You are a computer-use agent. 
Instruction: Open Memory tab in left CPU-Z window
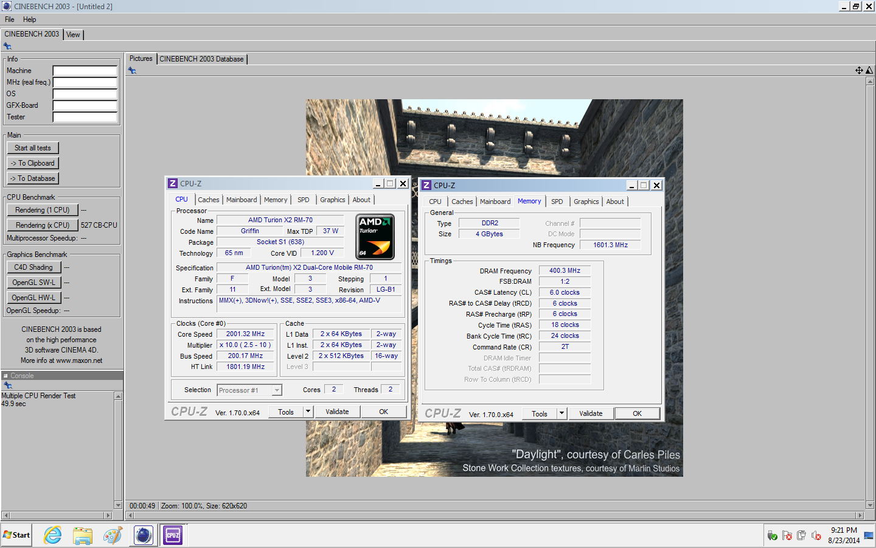click(276, 200)
